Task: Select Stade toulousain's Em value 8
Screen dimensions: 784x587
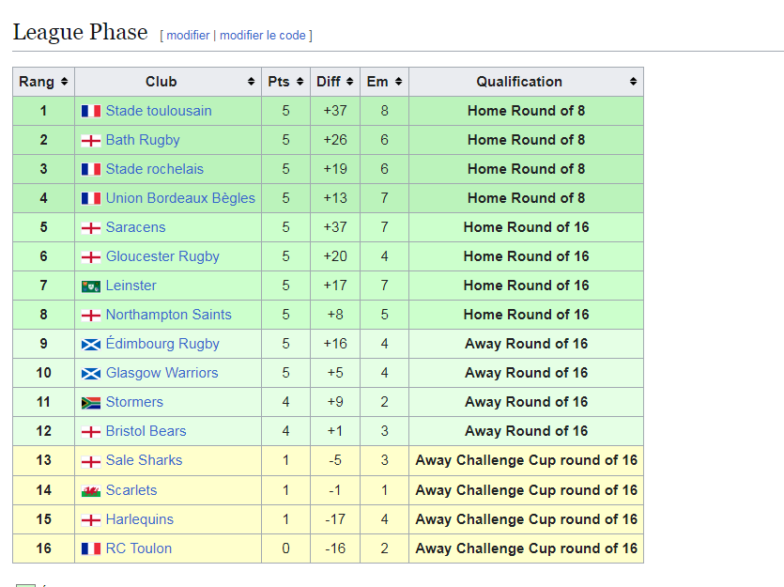Action: pos(384,111)
